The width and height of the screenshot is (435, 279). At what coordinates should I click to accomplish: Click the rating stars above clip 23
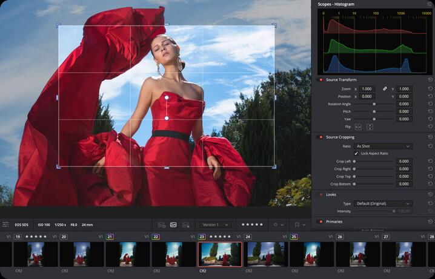point(220,237)
